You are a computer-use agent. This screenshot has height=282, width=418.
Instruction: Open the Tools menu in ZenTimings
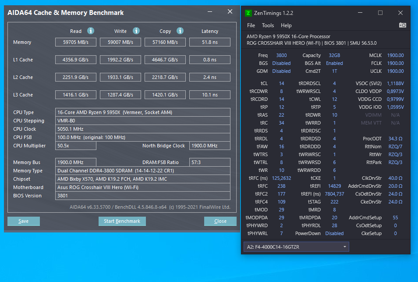(268, 25)
